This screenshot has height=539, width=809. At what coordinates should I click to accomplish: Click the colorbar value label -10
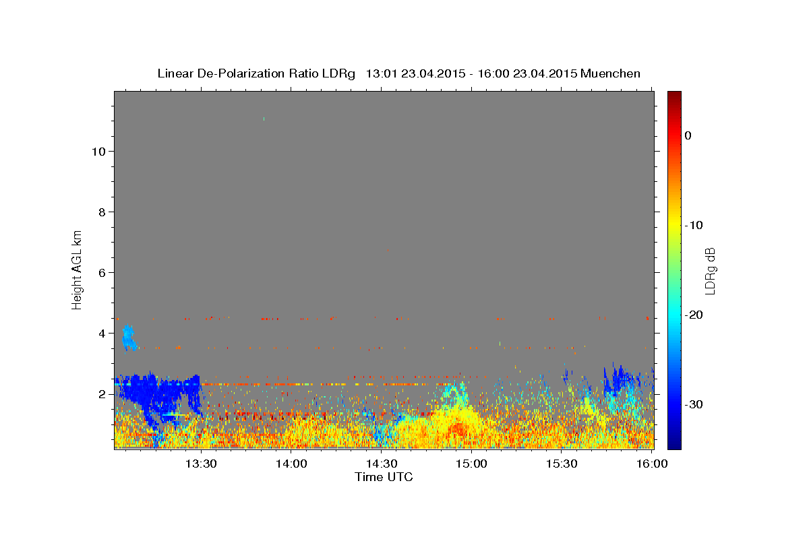tap(694, 225)
